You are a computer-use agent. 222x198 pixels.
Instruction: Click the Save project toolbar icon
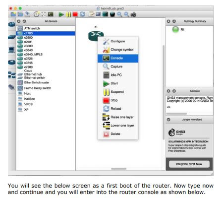27,14
